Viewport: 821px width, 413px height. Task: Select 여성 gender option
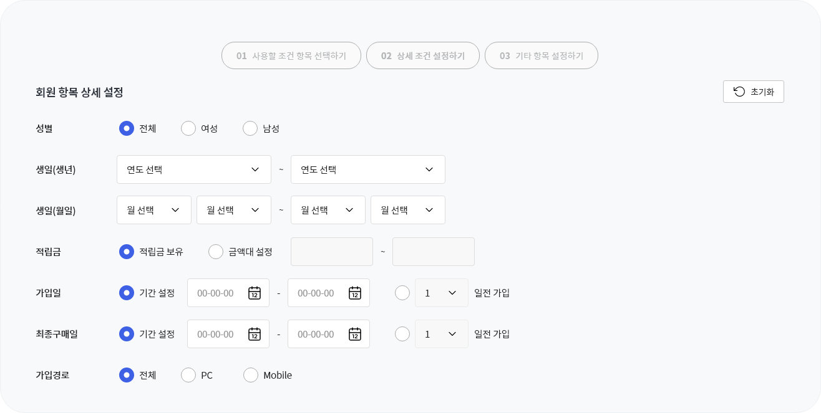(188, 128)
